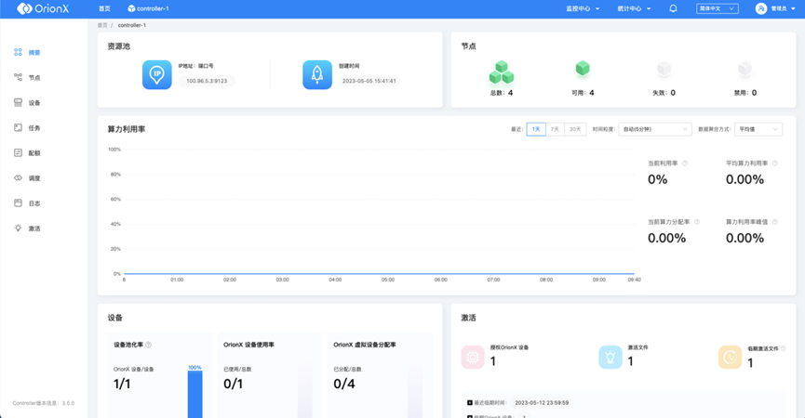Select the 7天 time range option
805x418 pixels.
(x=555, y=129)
